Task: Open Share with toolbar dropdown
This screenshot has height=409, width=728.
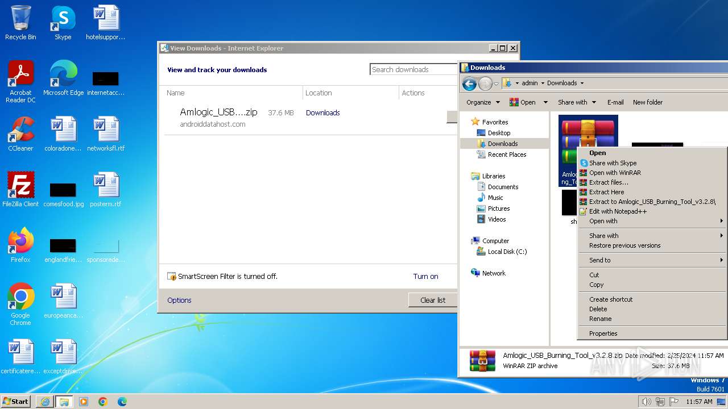Action: click(577, 102)
